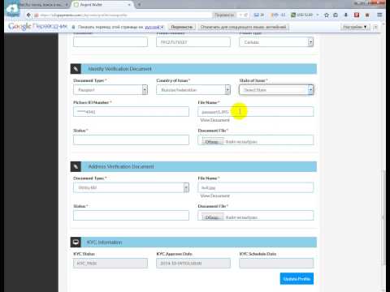
Task: Open the downloads arrow icon
Action: (346, 15)
